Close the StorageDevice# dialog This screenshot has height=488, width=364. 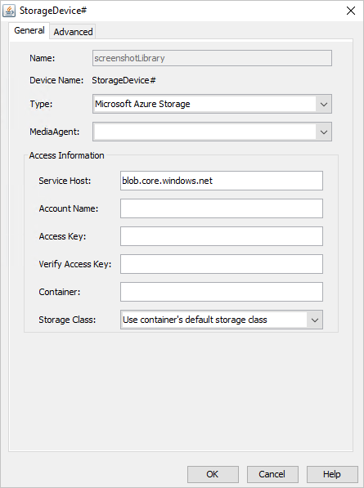click(x=351, y=11)
